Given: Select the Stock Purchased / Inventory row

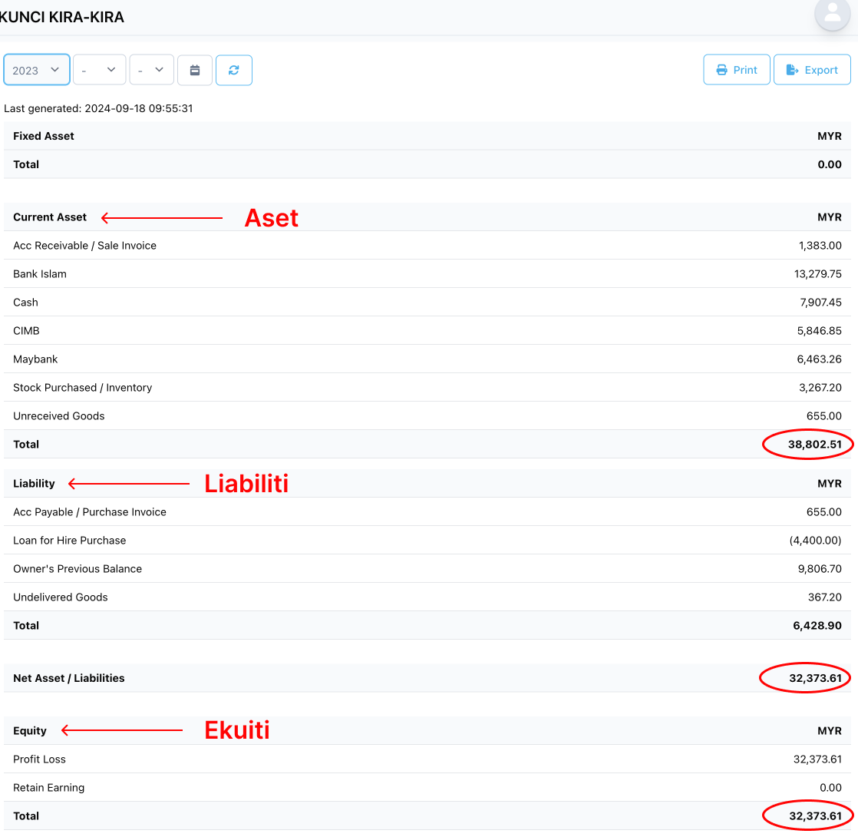Looking at the screenshot, I should click(427, 388).
